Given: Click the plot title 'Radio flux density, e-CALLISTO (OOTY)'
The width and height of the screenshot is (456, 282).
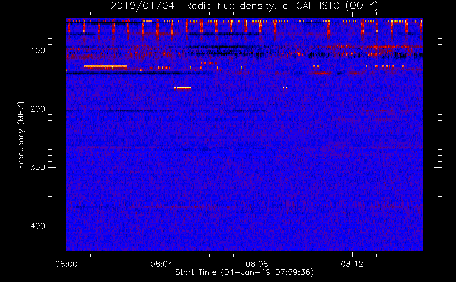Looking at the screenshot, I should (x=281, y=6).
